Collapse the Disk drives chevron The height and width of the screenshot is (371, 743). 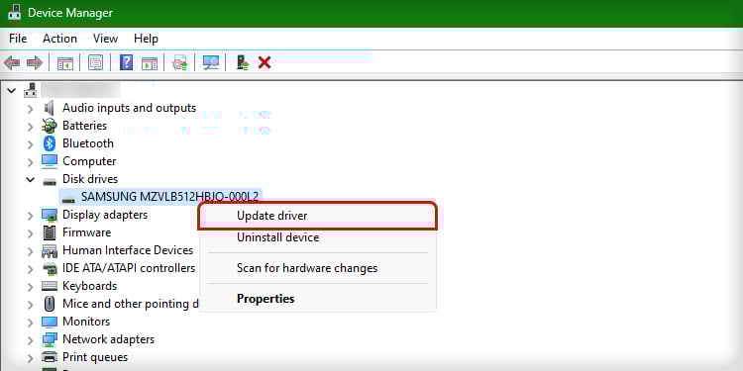[x=31, y=179]
